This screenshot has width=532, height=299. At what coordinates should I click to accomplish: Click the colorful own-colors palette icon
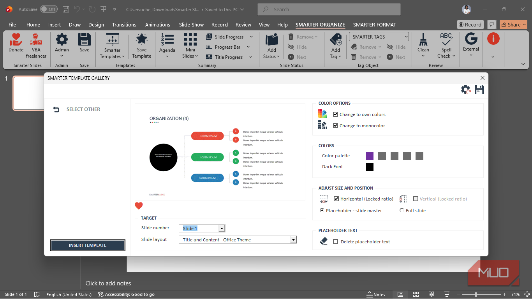coord(322,114)
